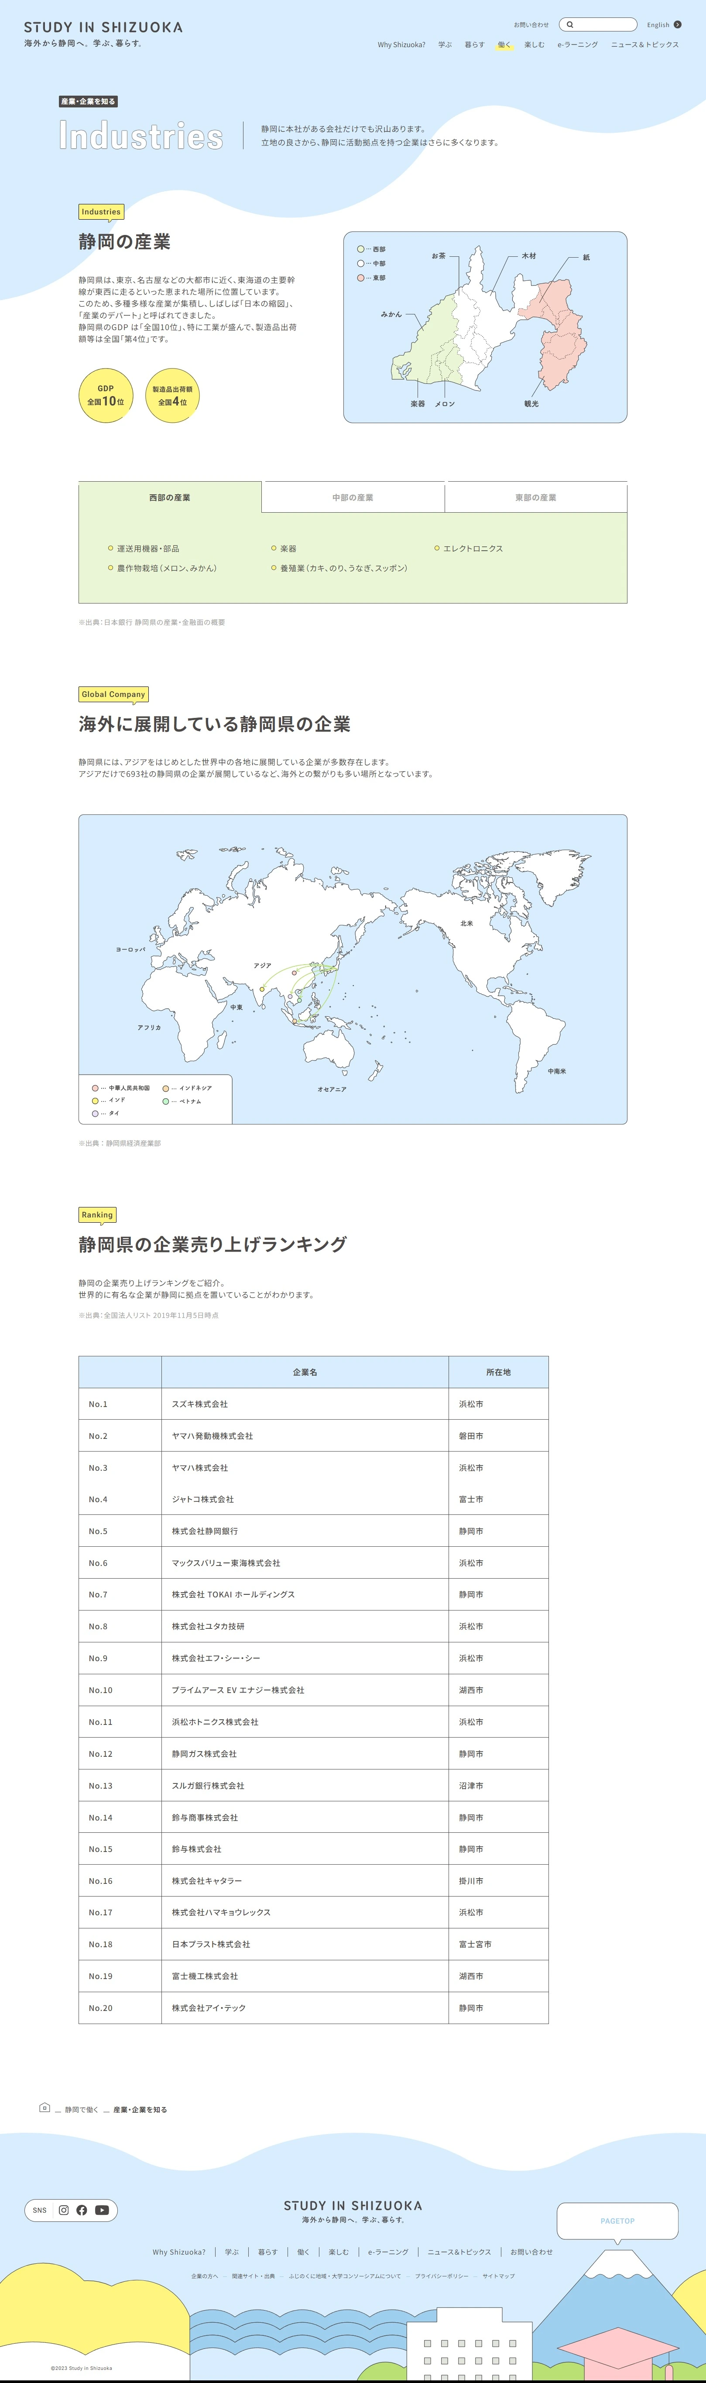Click the お問い合わせ link in header
Viewport: 706px width, 2383px height.
click(531, 25)
